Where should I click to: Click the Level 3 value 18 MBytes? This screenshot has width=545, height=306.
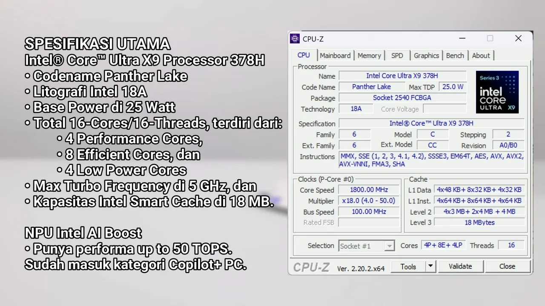pos(479,222)
